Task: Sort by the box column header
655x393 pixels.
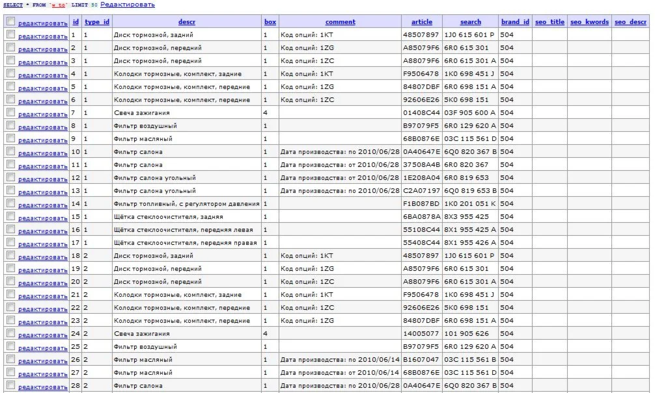Action: pos(270,21)
